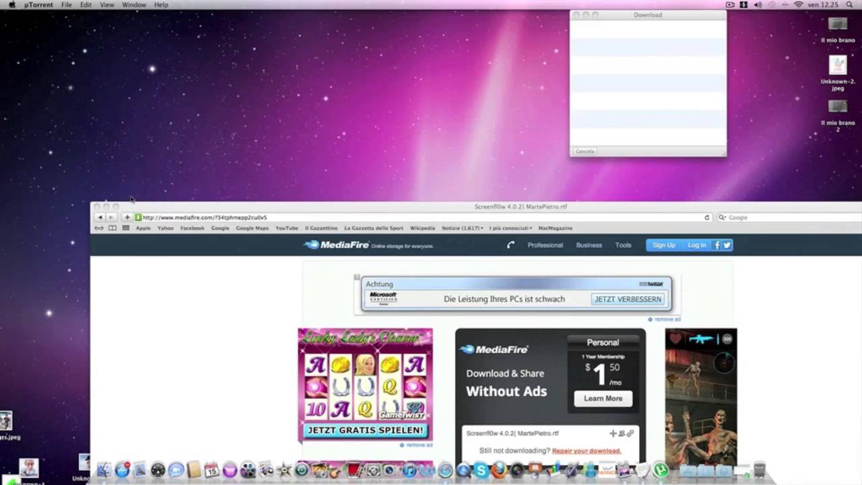The image size is (862, 485).
Task: Show all bookmarks via the book icon
Action: [x=112, y=228]
